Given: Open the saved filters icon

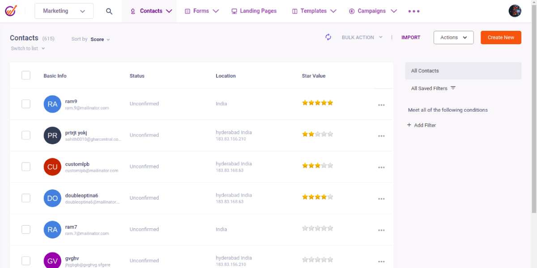Looking at the screenshot, I should click(453, 88).
